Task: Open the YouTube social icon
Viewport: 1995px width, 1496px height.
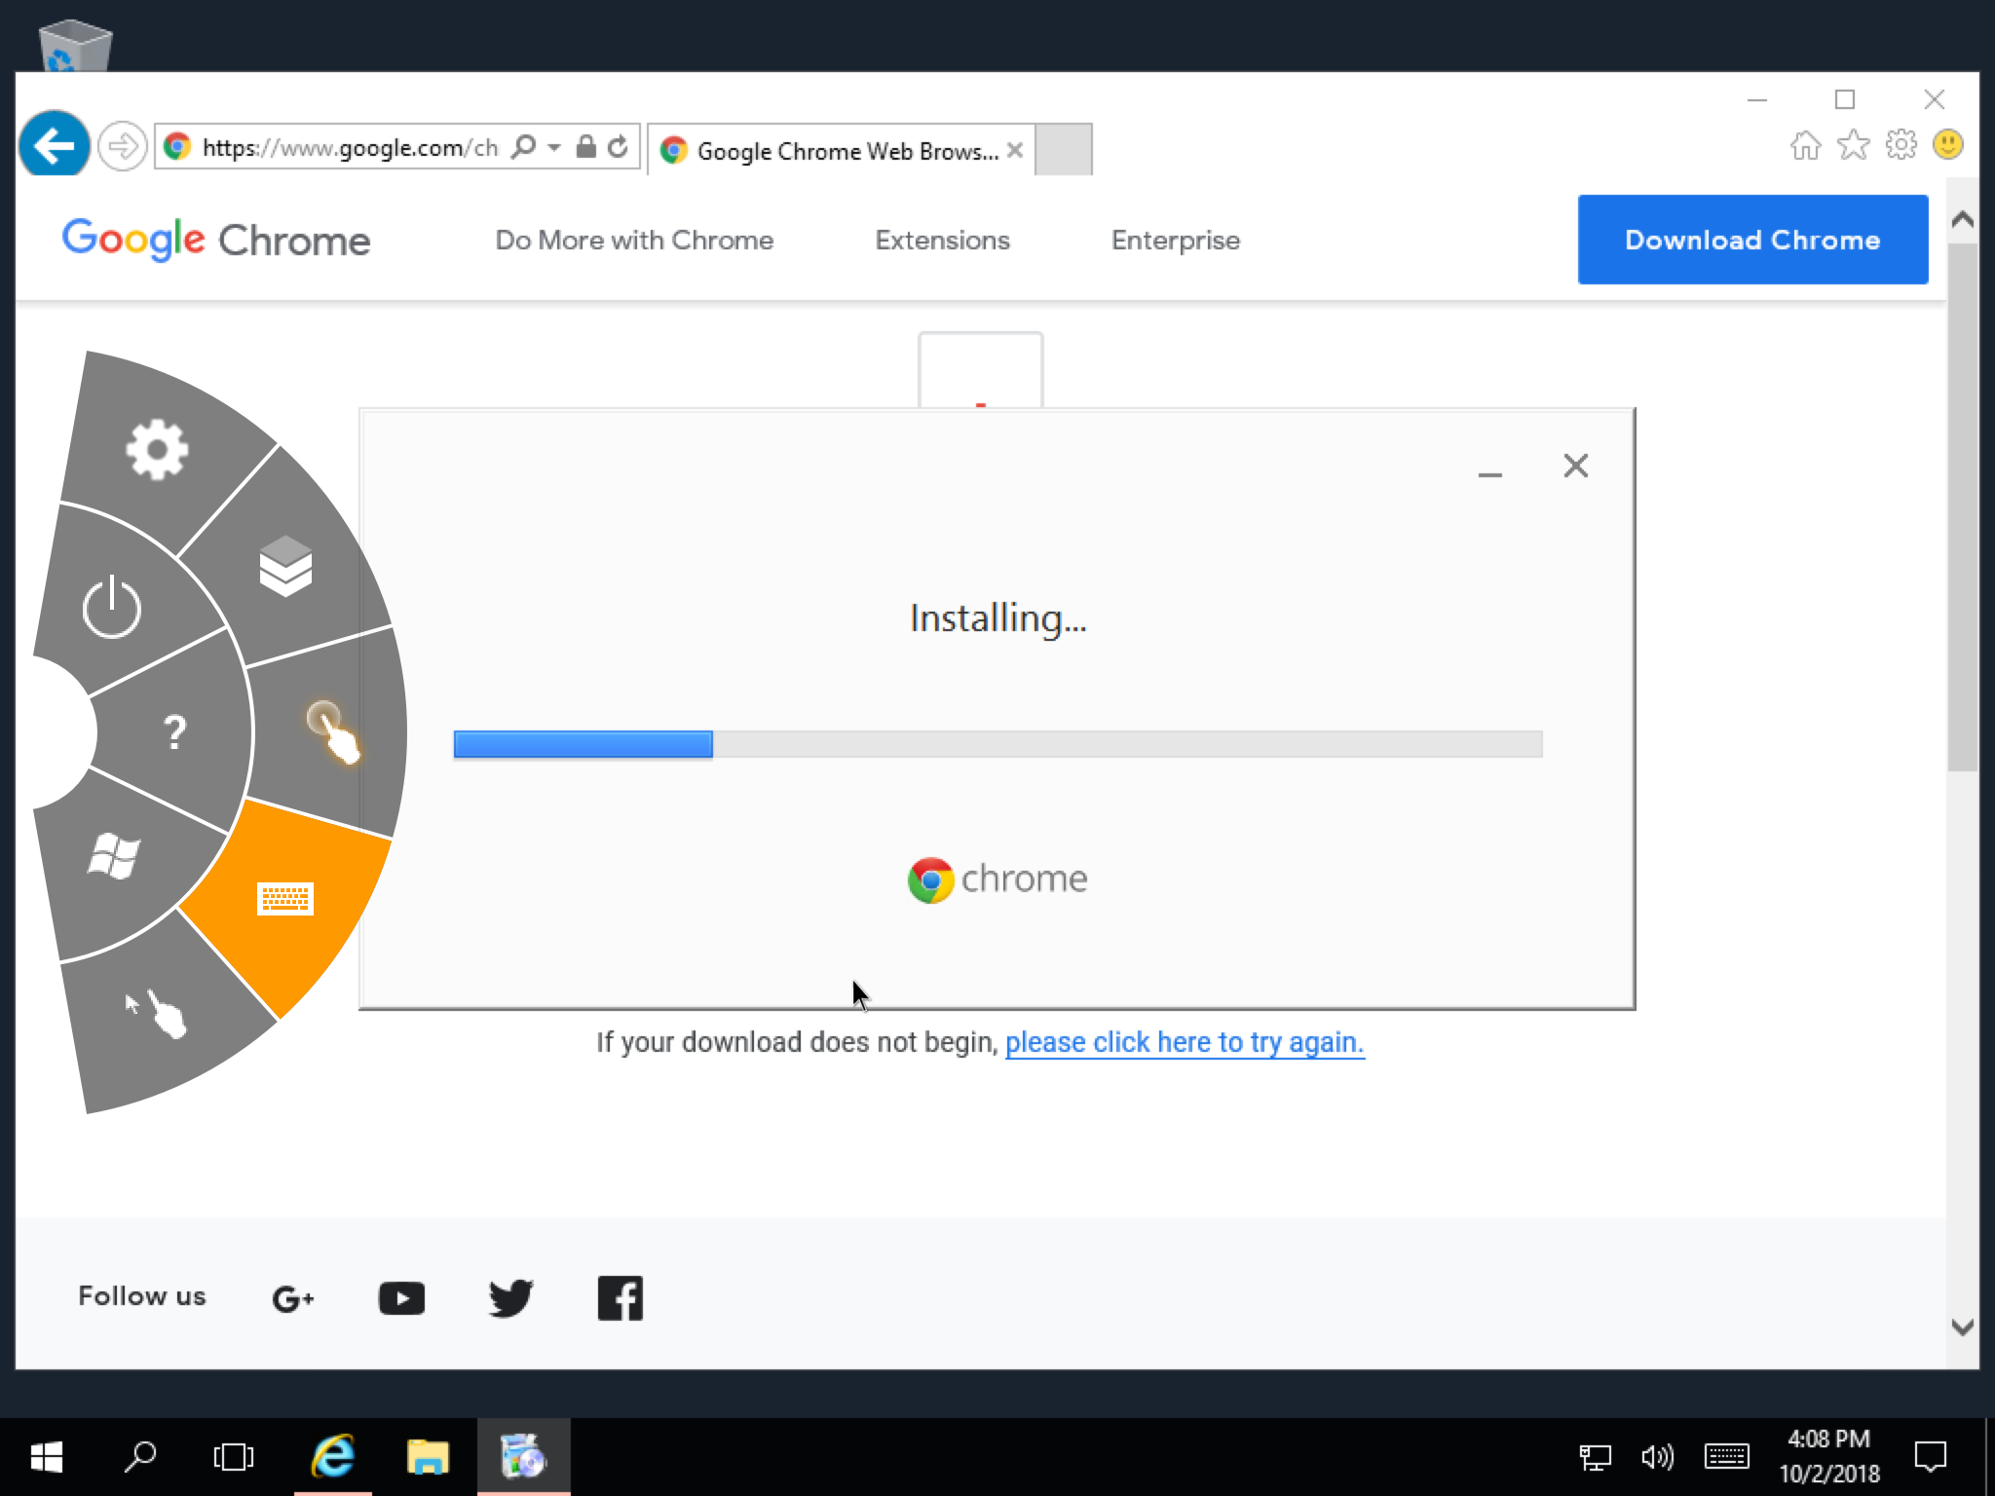Action: pos(401,1298)
